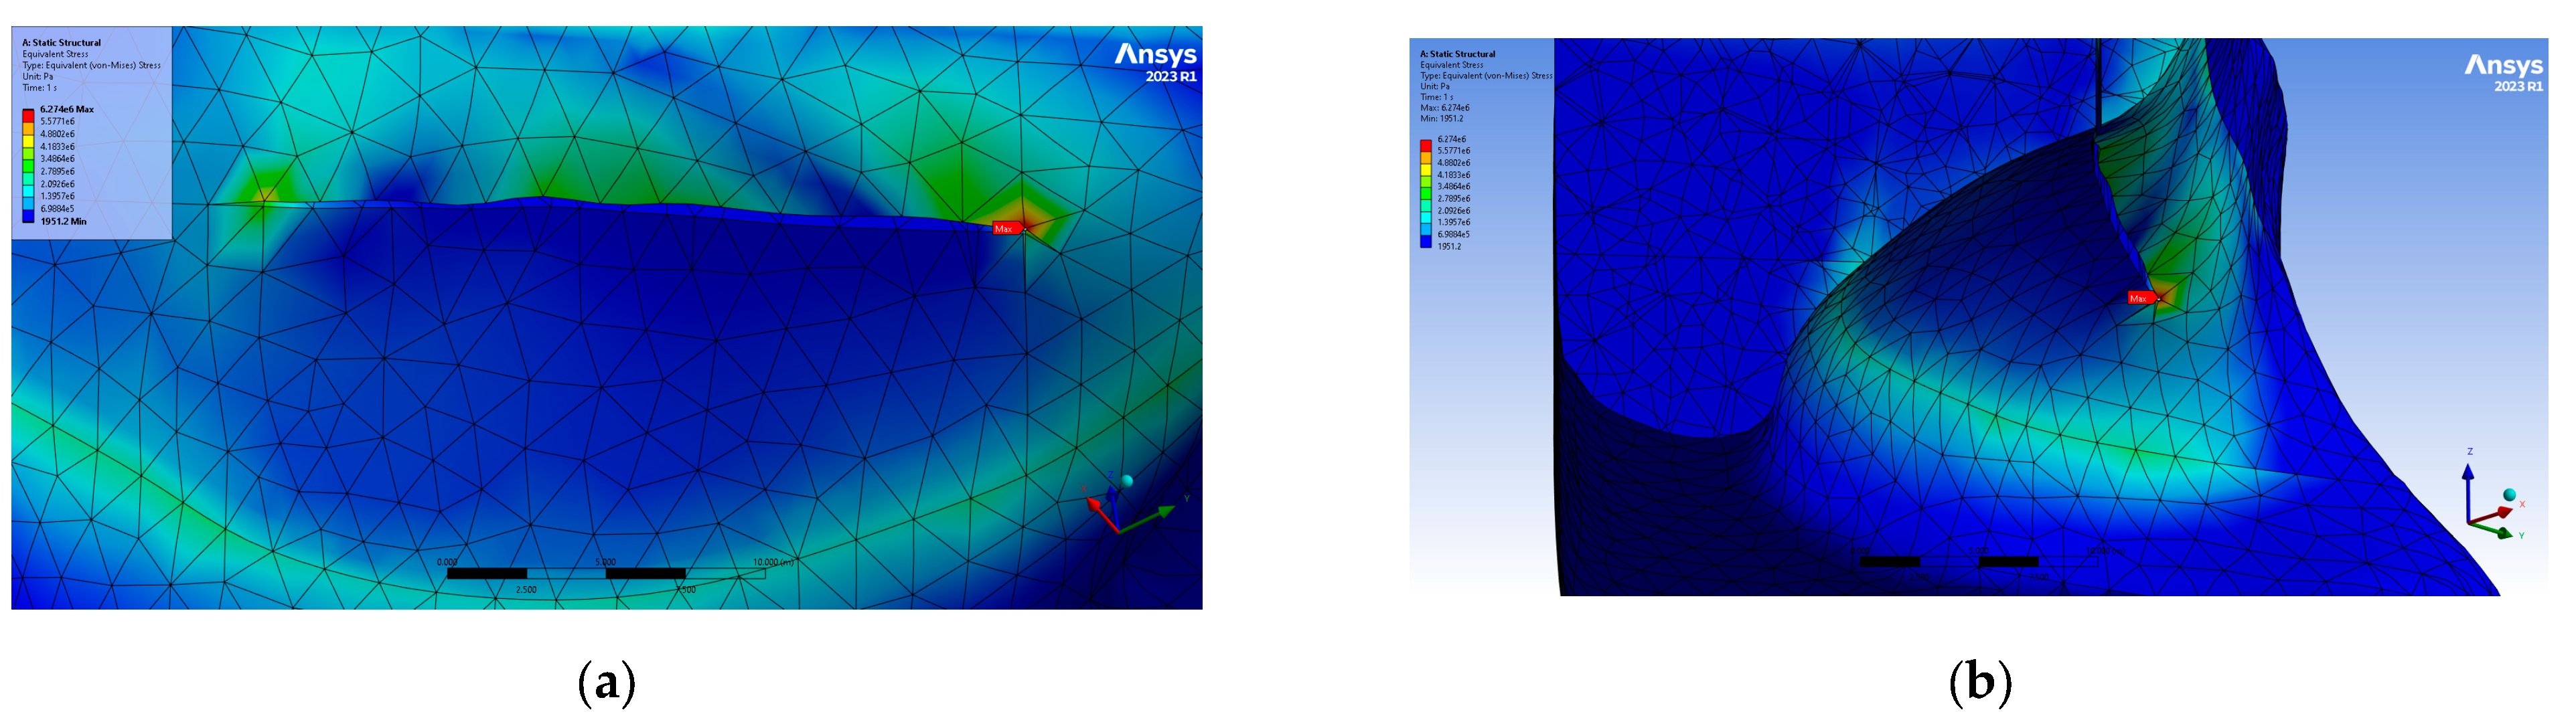The image size is (2576, 718).
Task: Click the red Max probe tag in panel (a)
Action: coord(1005,229)
